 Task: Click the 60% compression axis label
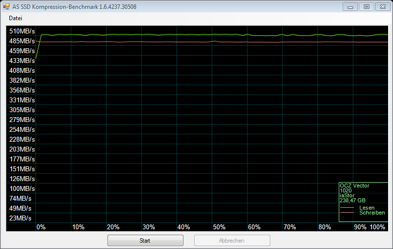(254, 227)
